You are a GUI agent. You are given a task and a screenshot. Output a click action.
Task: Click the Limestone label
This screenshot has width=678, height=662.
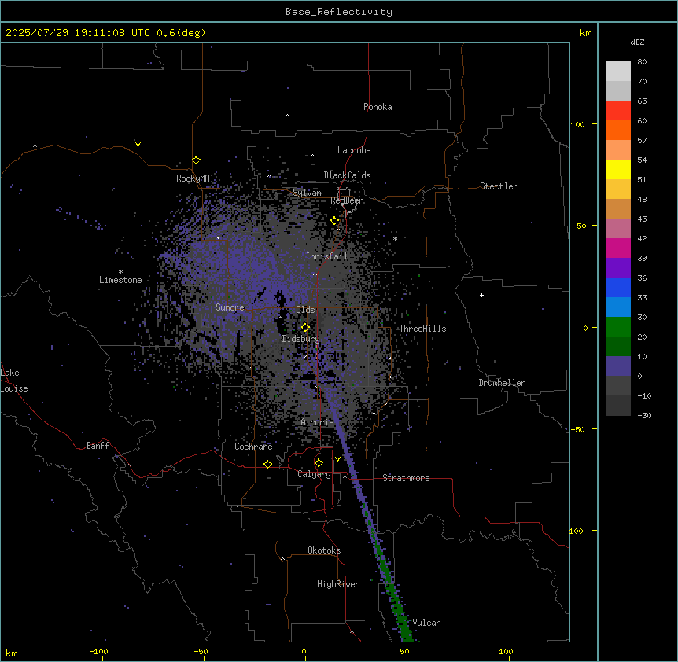120,280
